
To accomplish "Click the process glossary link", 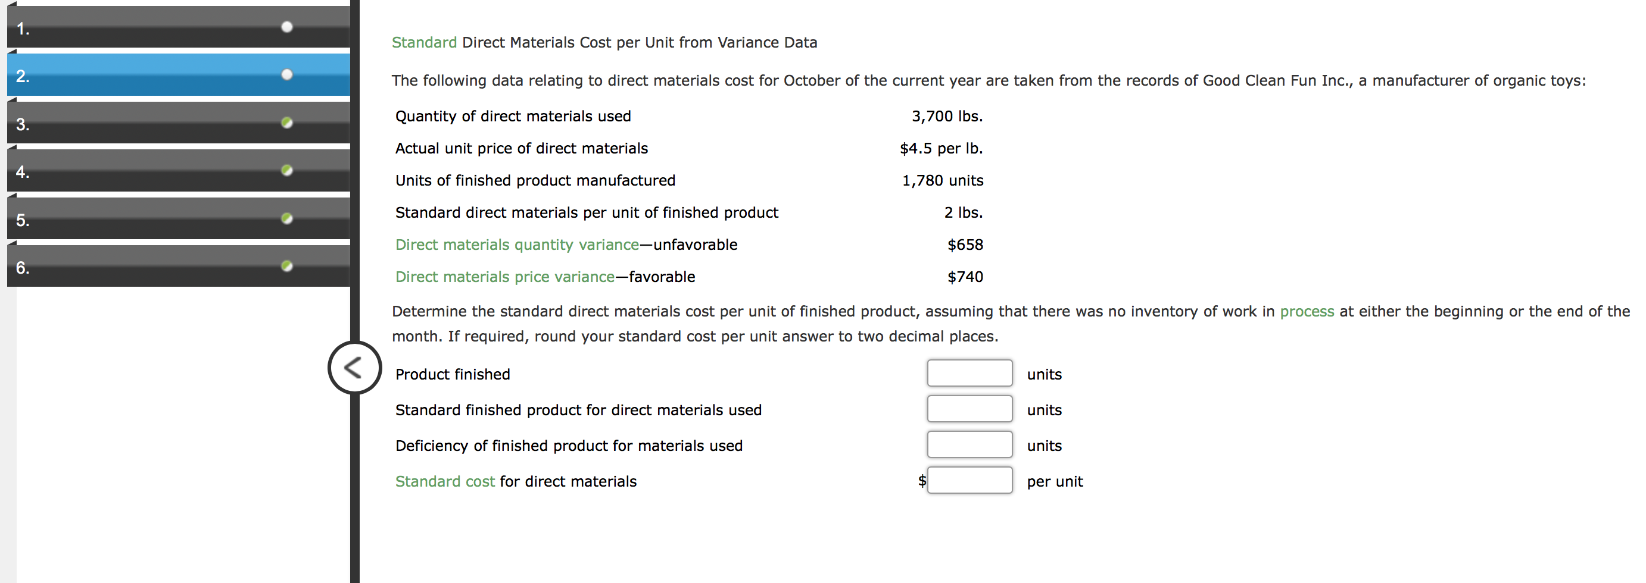I will [1308, 311].
